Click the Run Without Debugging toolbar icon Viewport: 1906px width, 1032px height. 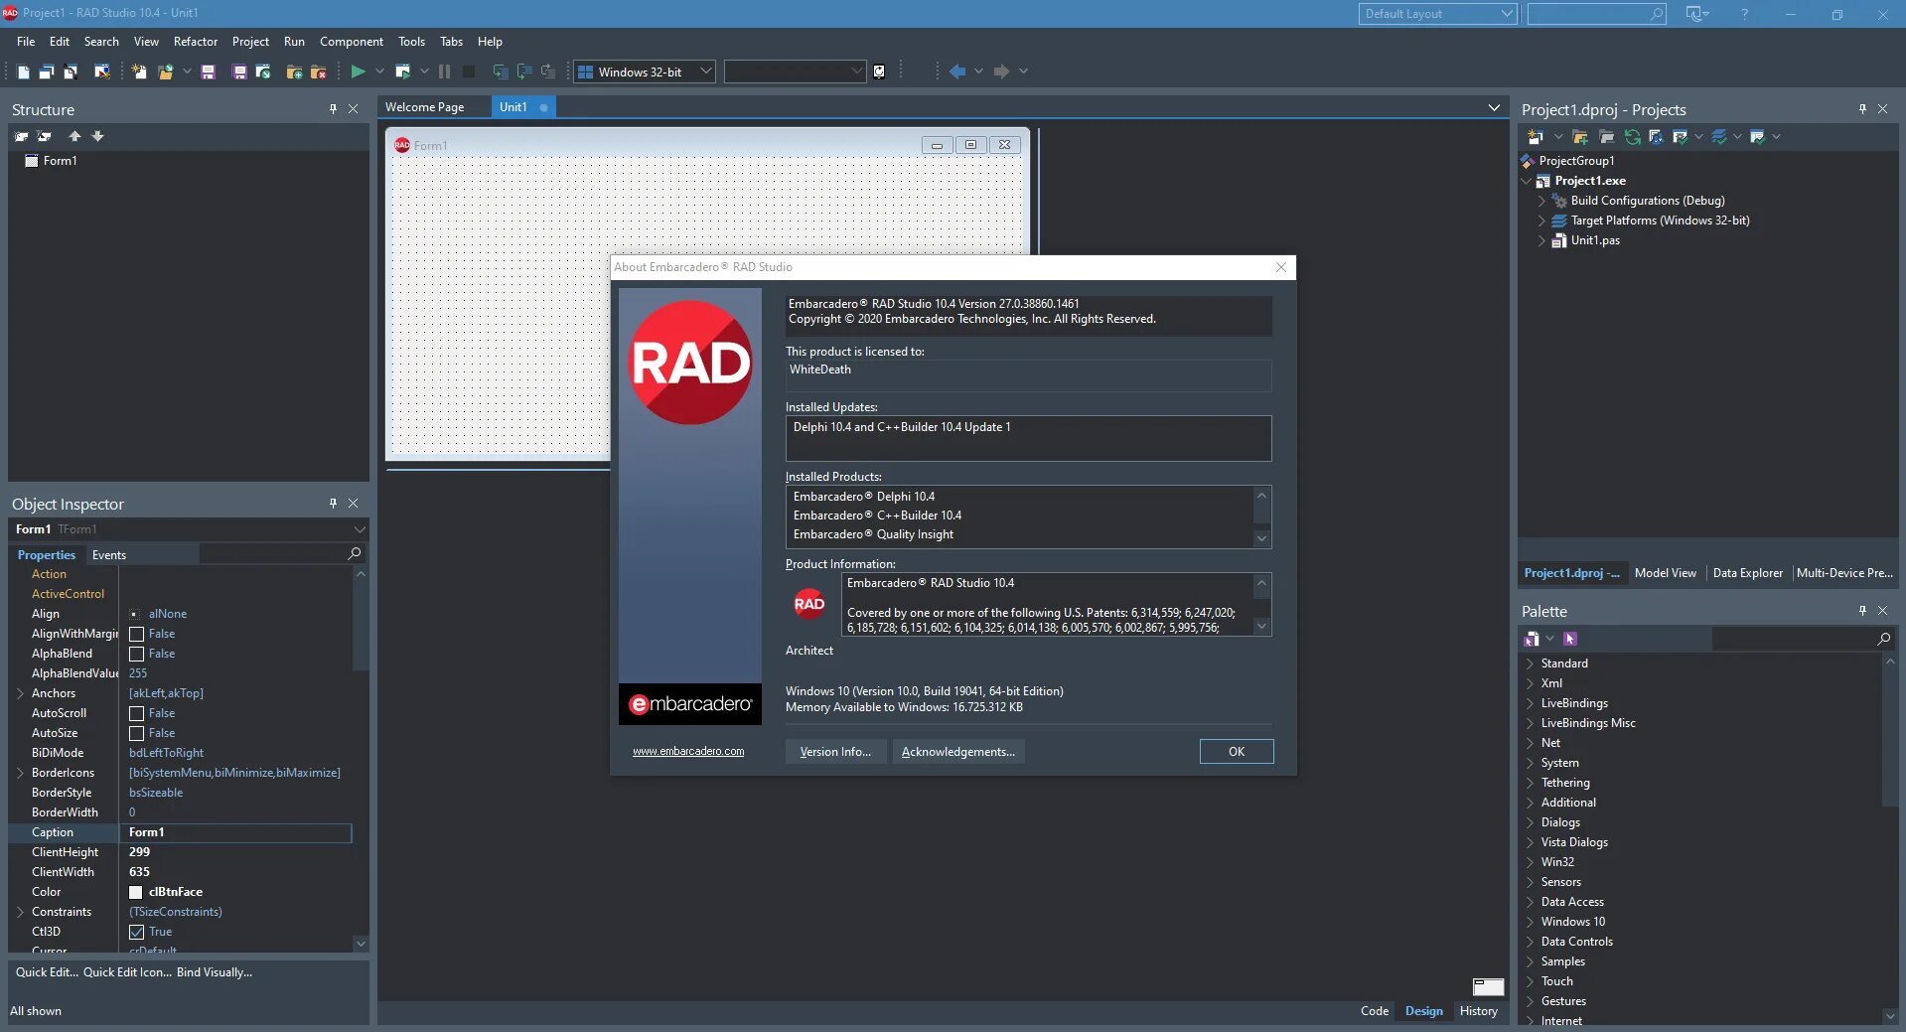pos(402,72)
